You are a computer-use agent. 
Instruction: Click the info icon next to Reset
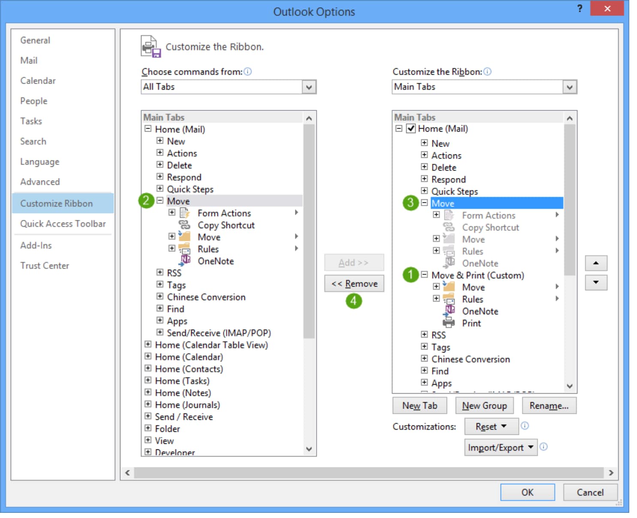pos(524,426)
